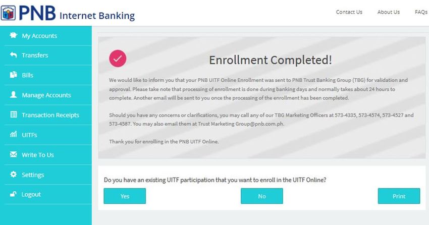Visit the About Us page
Viewport: 429px width, 225px height.
(x=389, y=12)
